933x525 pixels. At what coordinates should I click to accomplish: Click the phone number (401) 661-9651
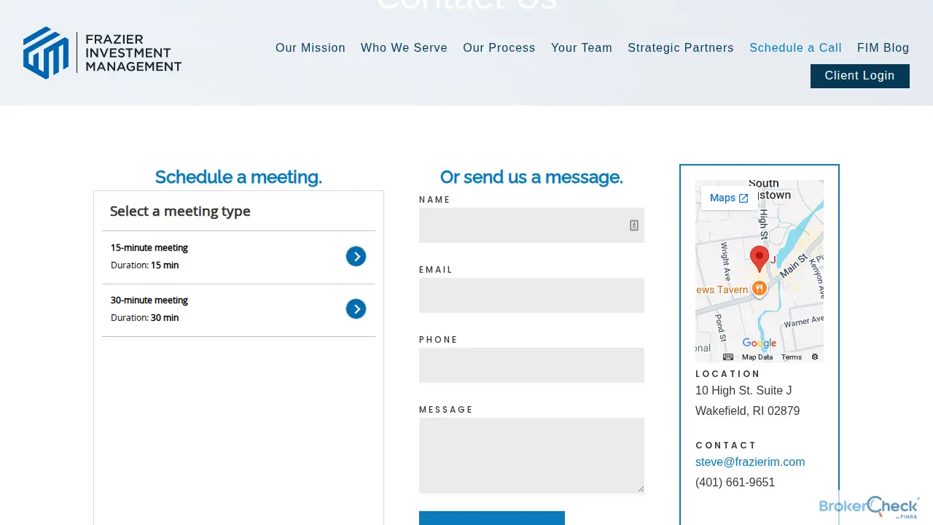(x=735, y=483)
